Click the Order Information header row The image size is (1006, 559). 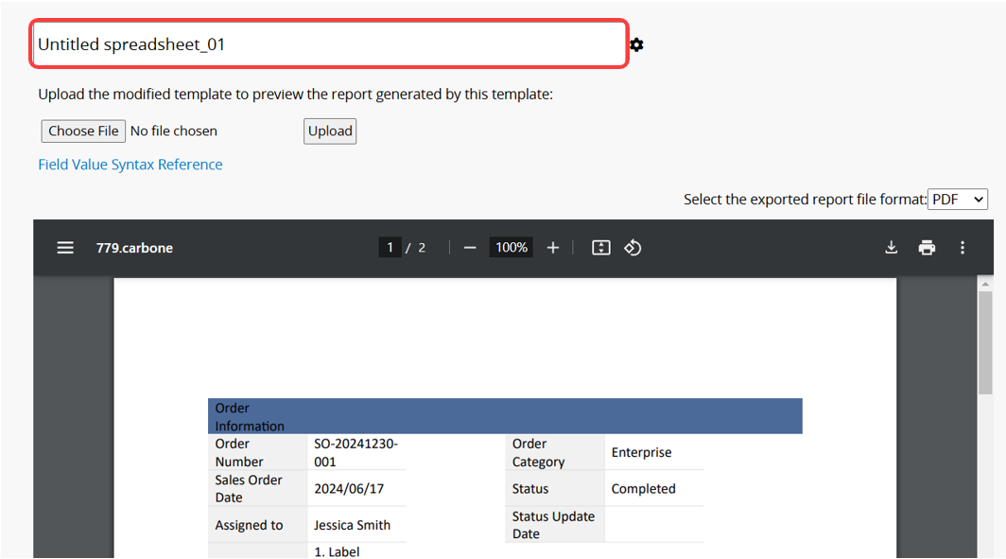pyautogui.click(x=505, y=416)
